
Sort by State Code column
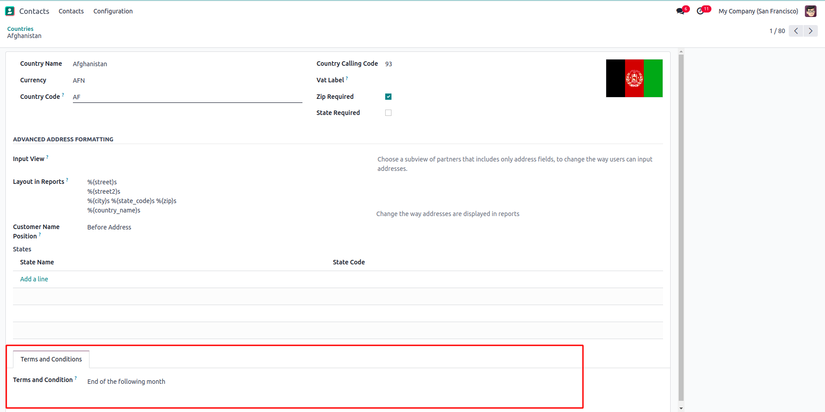[349, 262]
